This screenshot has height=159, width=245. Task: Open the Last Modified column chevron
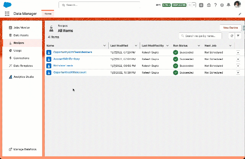[136, 46]
